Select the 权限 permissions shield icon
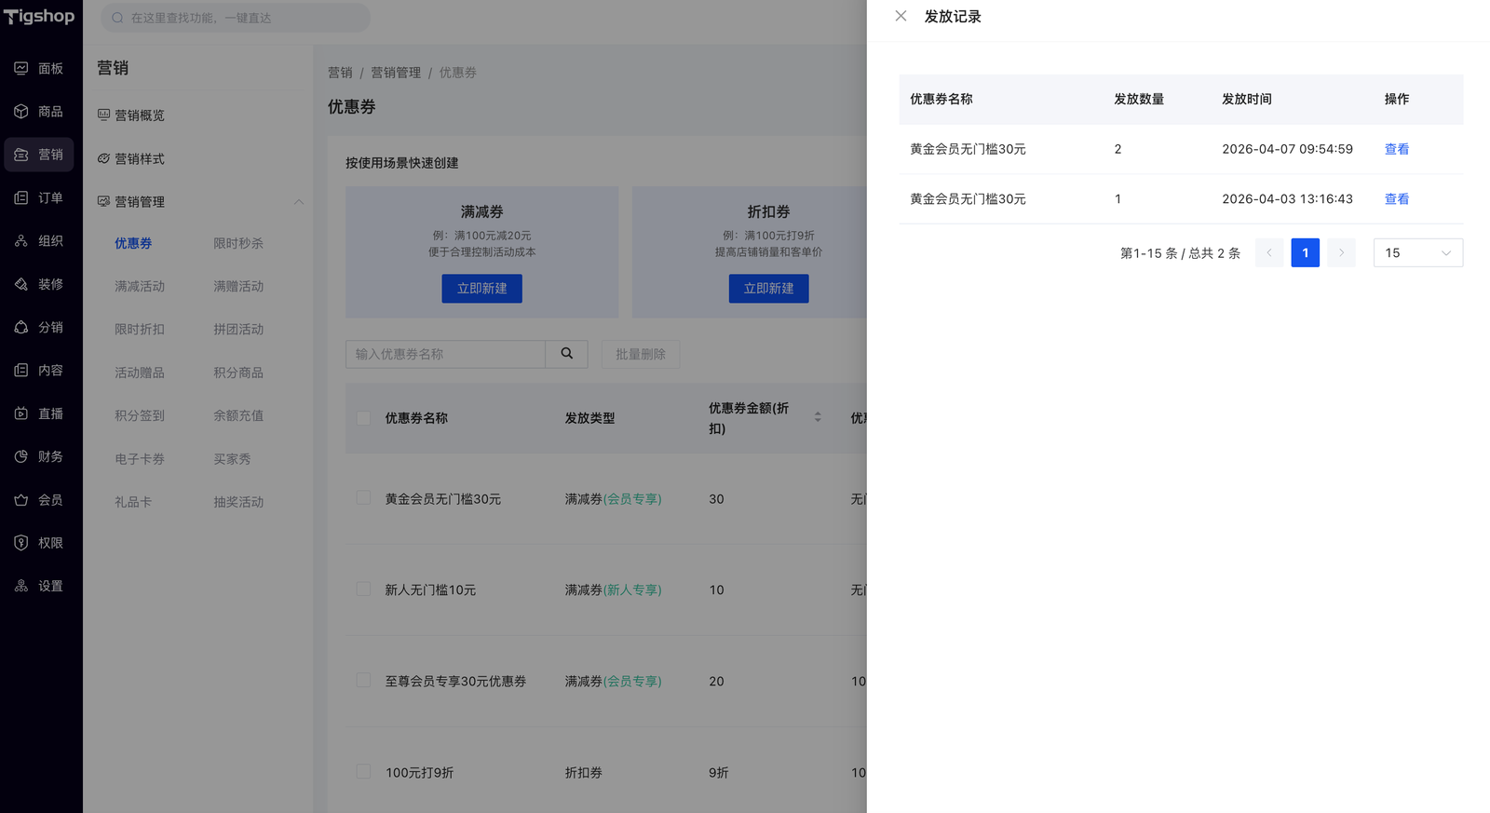 pyautogui.click(x=21, y=543)
